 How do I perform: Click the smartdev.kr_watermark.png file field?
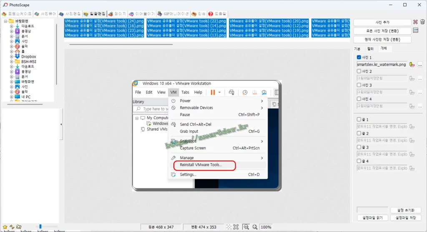coord(382,65)
